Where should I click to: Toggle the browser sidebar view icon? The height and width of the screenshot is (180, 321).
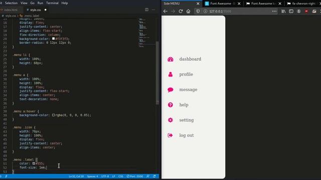pos(291,11)
